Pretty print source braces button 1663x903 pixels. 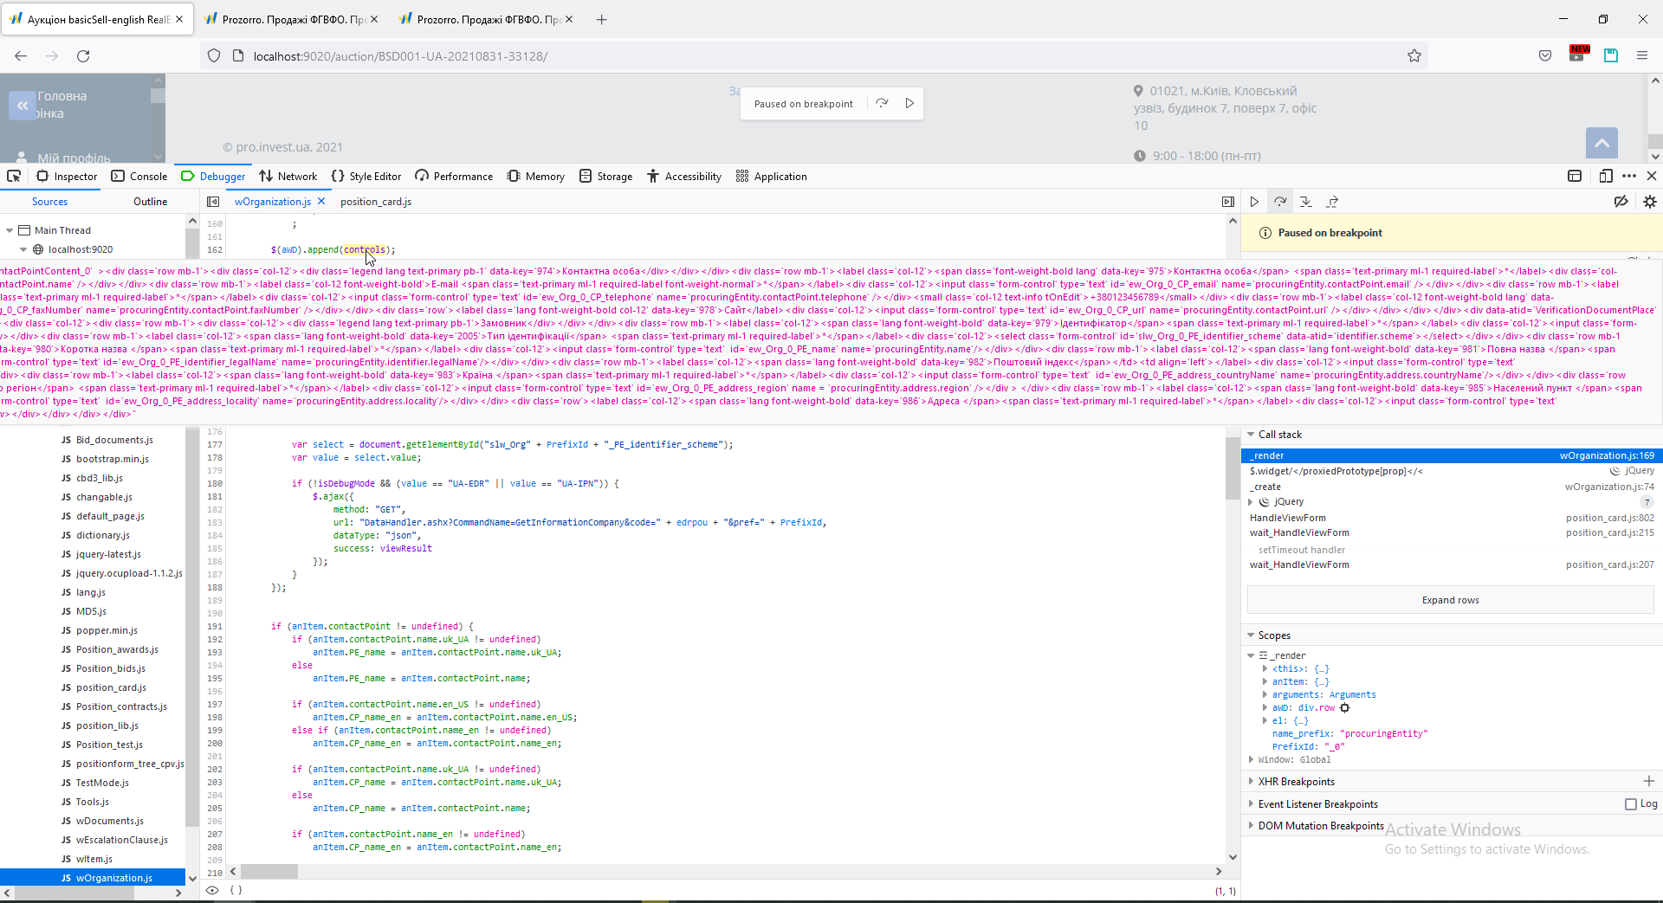[236, 890]
